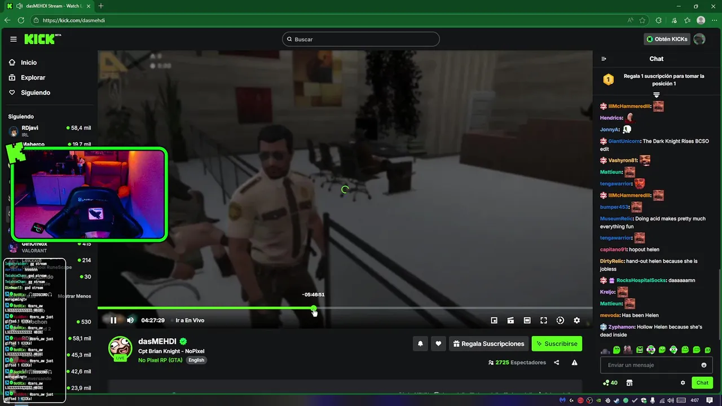Click the Buscar search field
The image size is (722, 406).
point(361,39)
